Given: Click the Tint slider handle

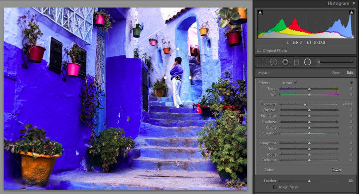Looking at the screenshot, I should tap(309, 95).
